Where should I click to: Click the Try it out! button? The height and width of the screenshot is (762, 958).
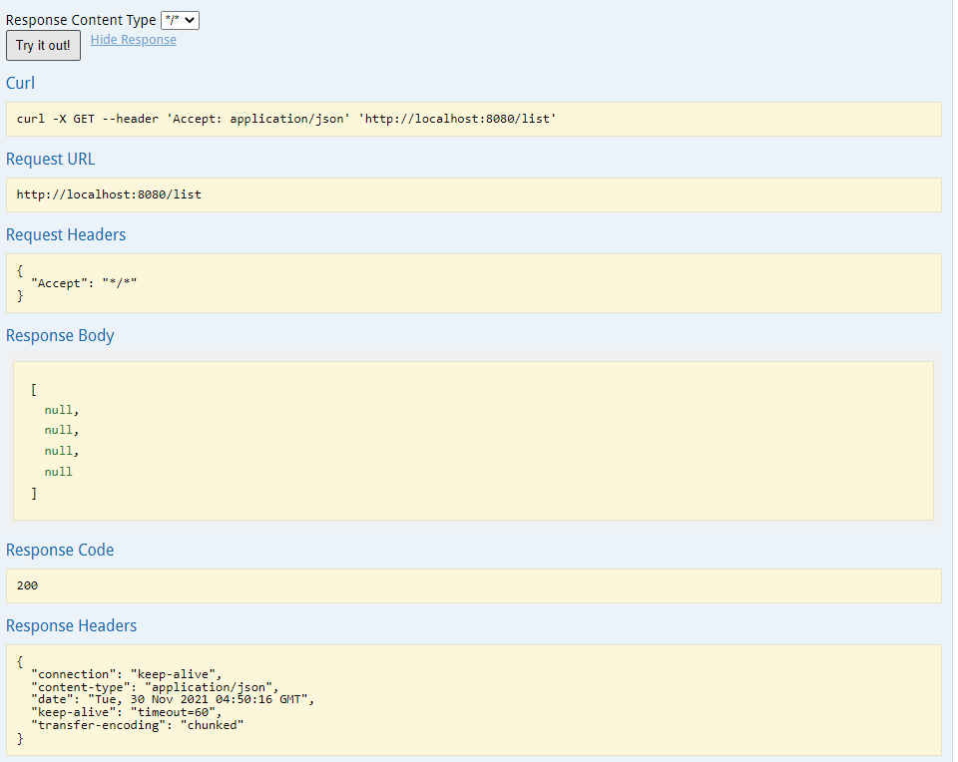43,45
